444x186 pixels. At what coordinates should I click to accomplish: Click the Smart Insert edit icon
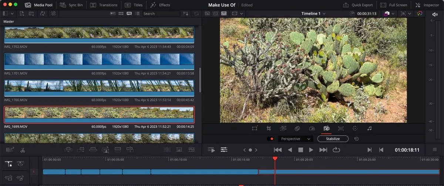(x=69, y=150)
